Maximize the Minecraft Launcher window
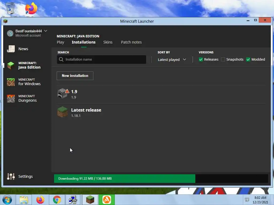Screen dimensions: 274x205 [255, 20]
